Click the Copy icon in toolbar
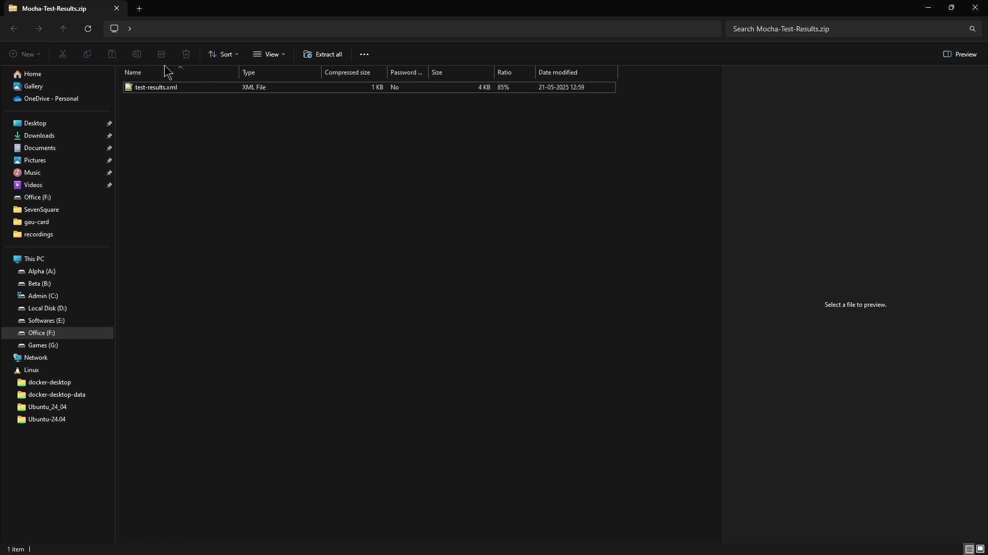 [87, 54]
